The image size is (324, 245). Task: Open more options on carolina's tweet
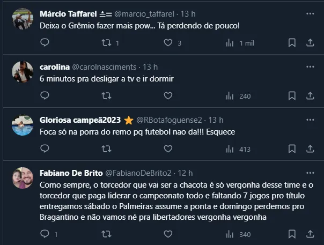tap(310, 67)
